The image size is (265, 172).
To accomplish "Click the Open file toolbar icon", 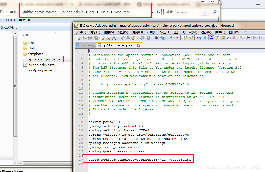I will [84, 38].
